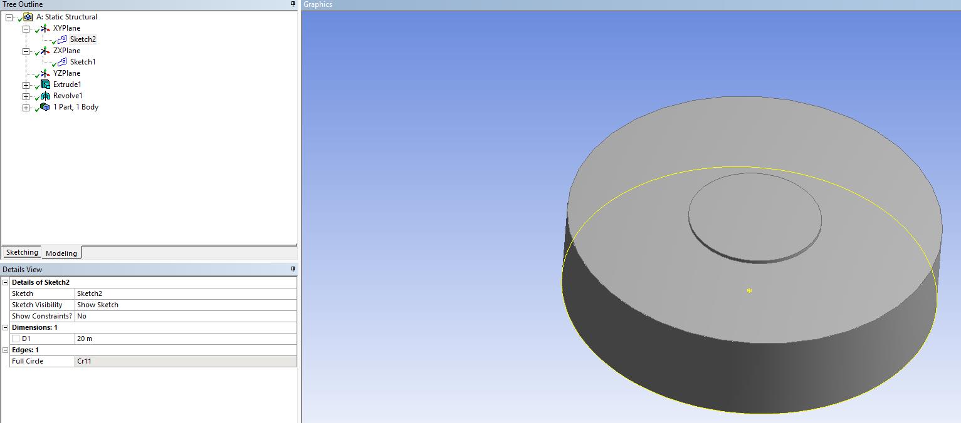Expand the Extrude1 tree node
This screenshot has width=961, height=423.
(26, 85)
